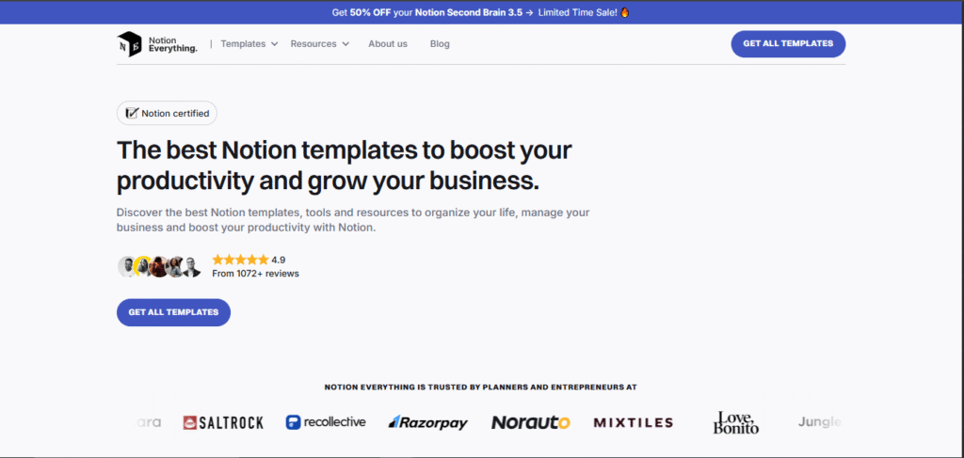
Task: Expand the Templates dropdown menu
Action: pos(243,44)
